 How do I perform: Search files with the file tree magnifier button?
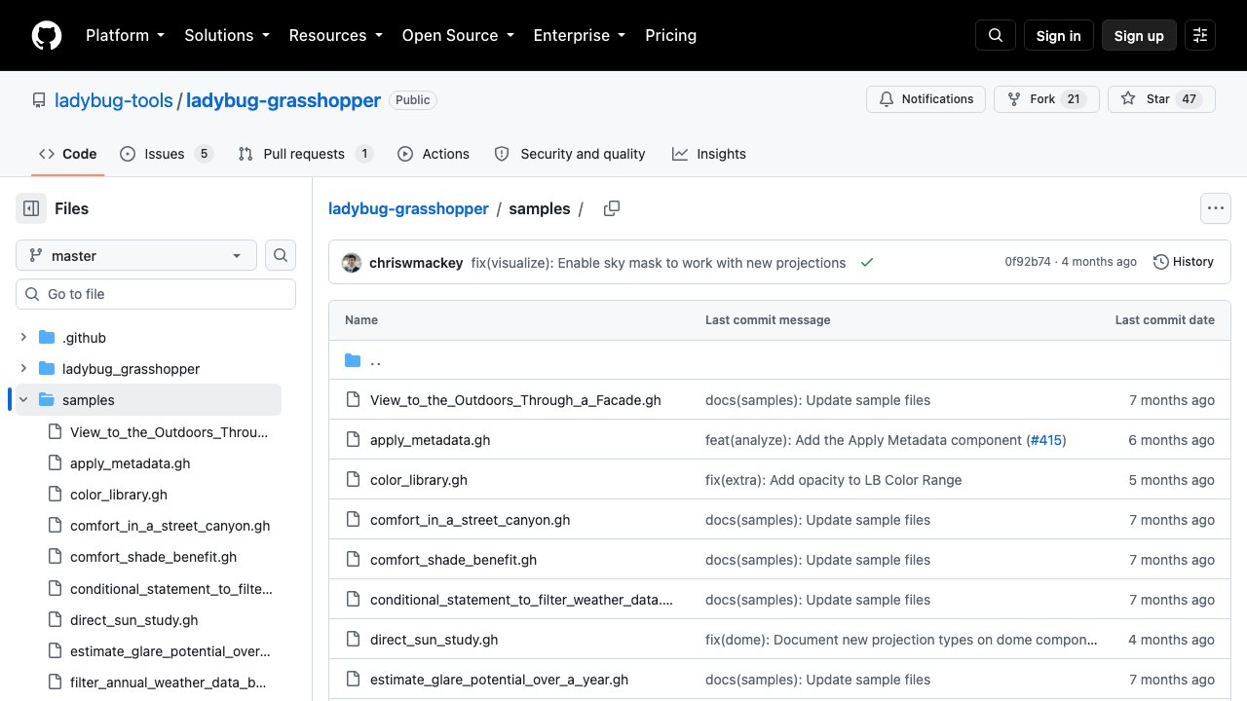pos(281,255)
